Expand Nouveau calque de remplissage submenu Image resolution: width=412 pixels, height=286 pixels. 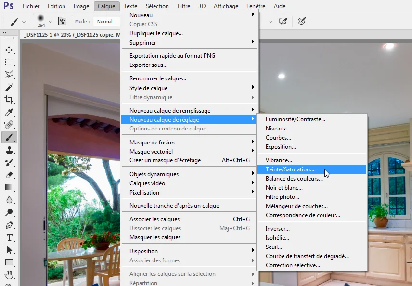[x=189, y=110]
